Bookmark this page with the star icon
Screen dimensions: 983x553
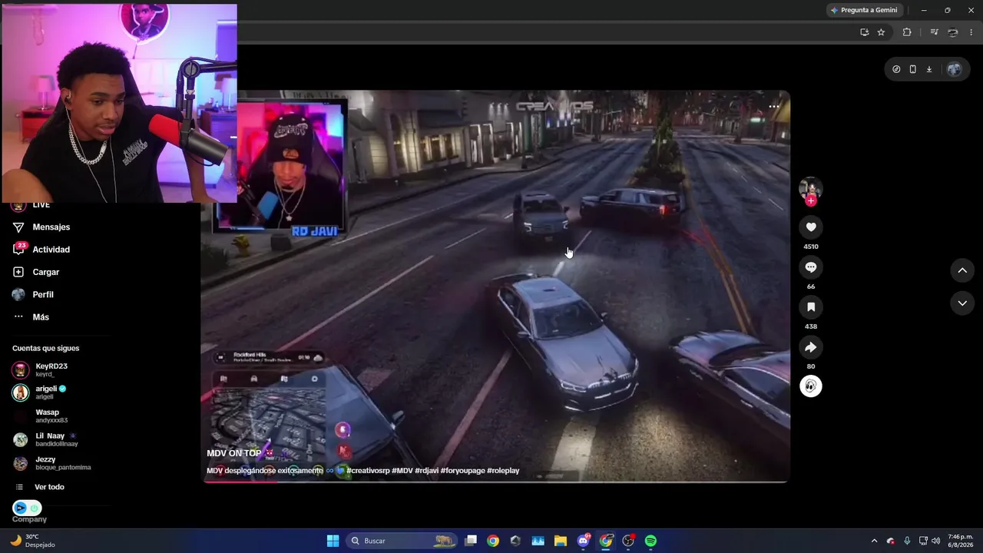[881, 32]
